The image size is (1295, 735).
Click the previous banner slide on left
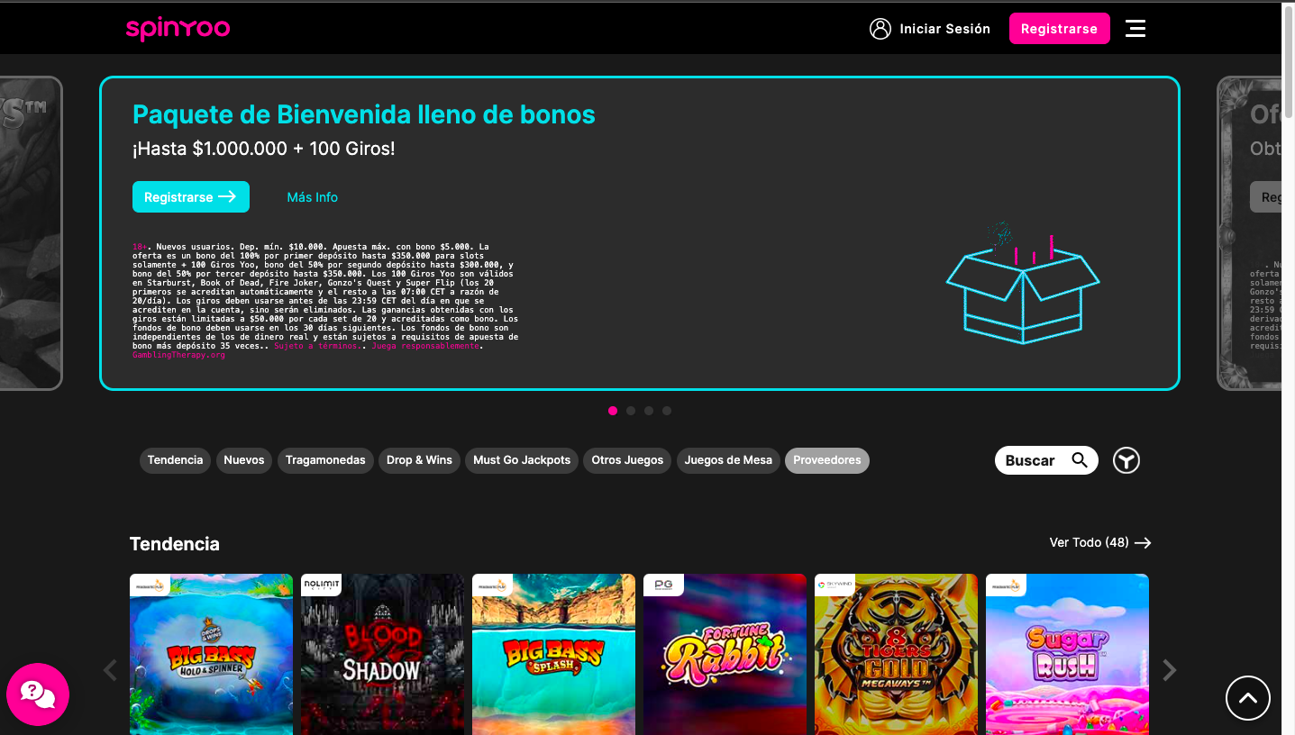click(31, 233)
